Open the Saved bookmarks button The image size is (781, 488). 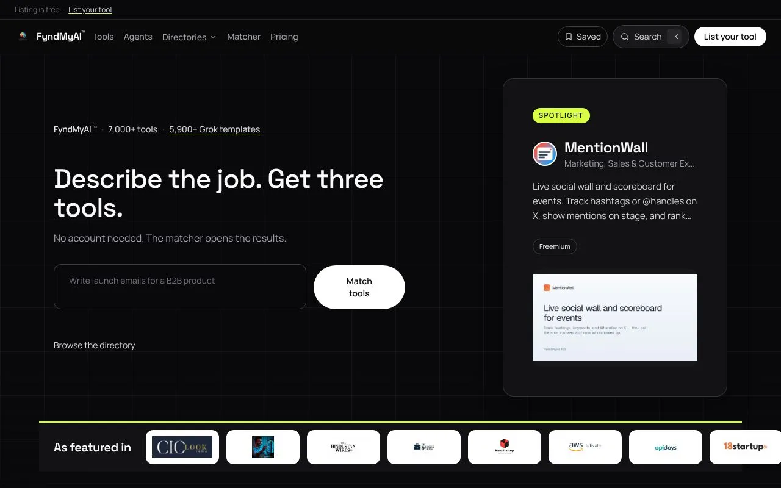(583, 37)
